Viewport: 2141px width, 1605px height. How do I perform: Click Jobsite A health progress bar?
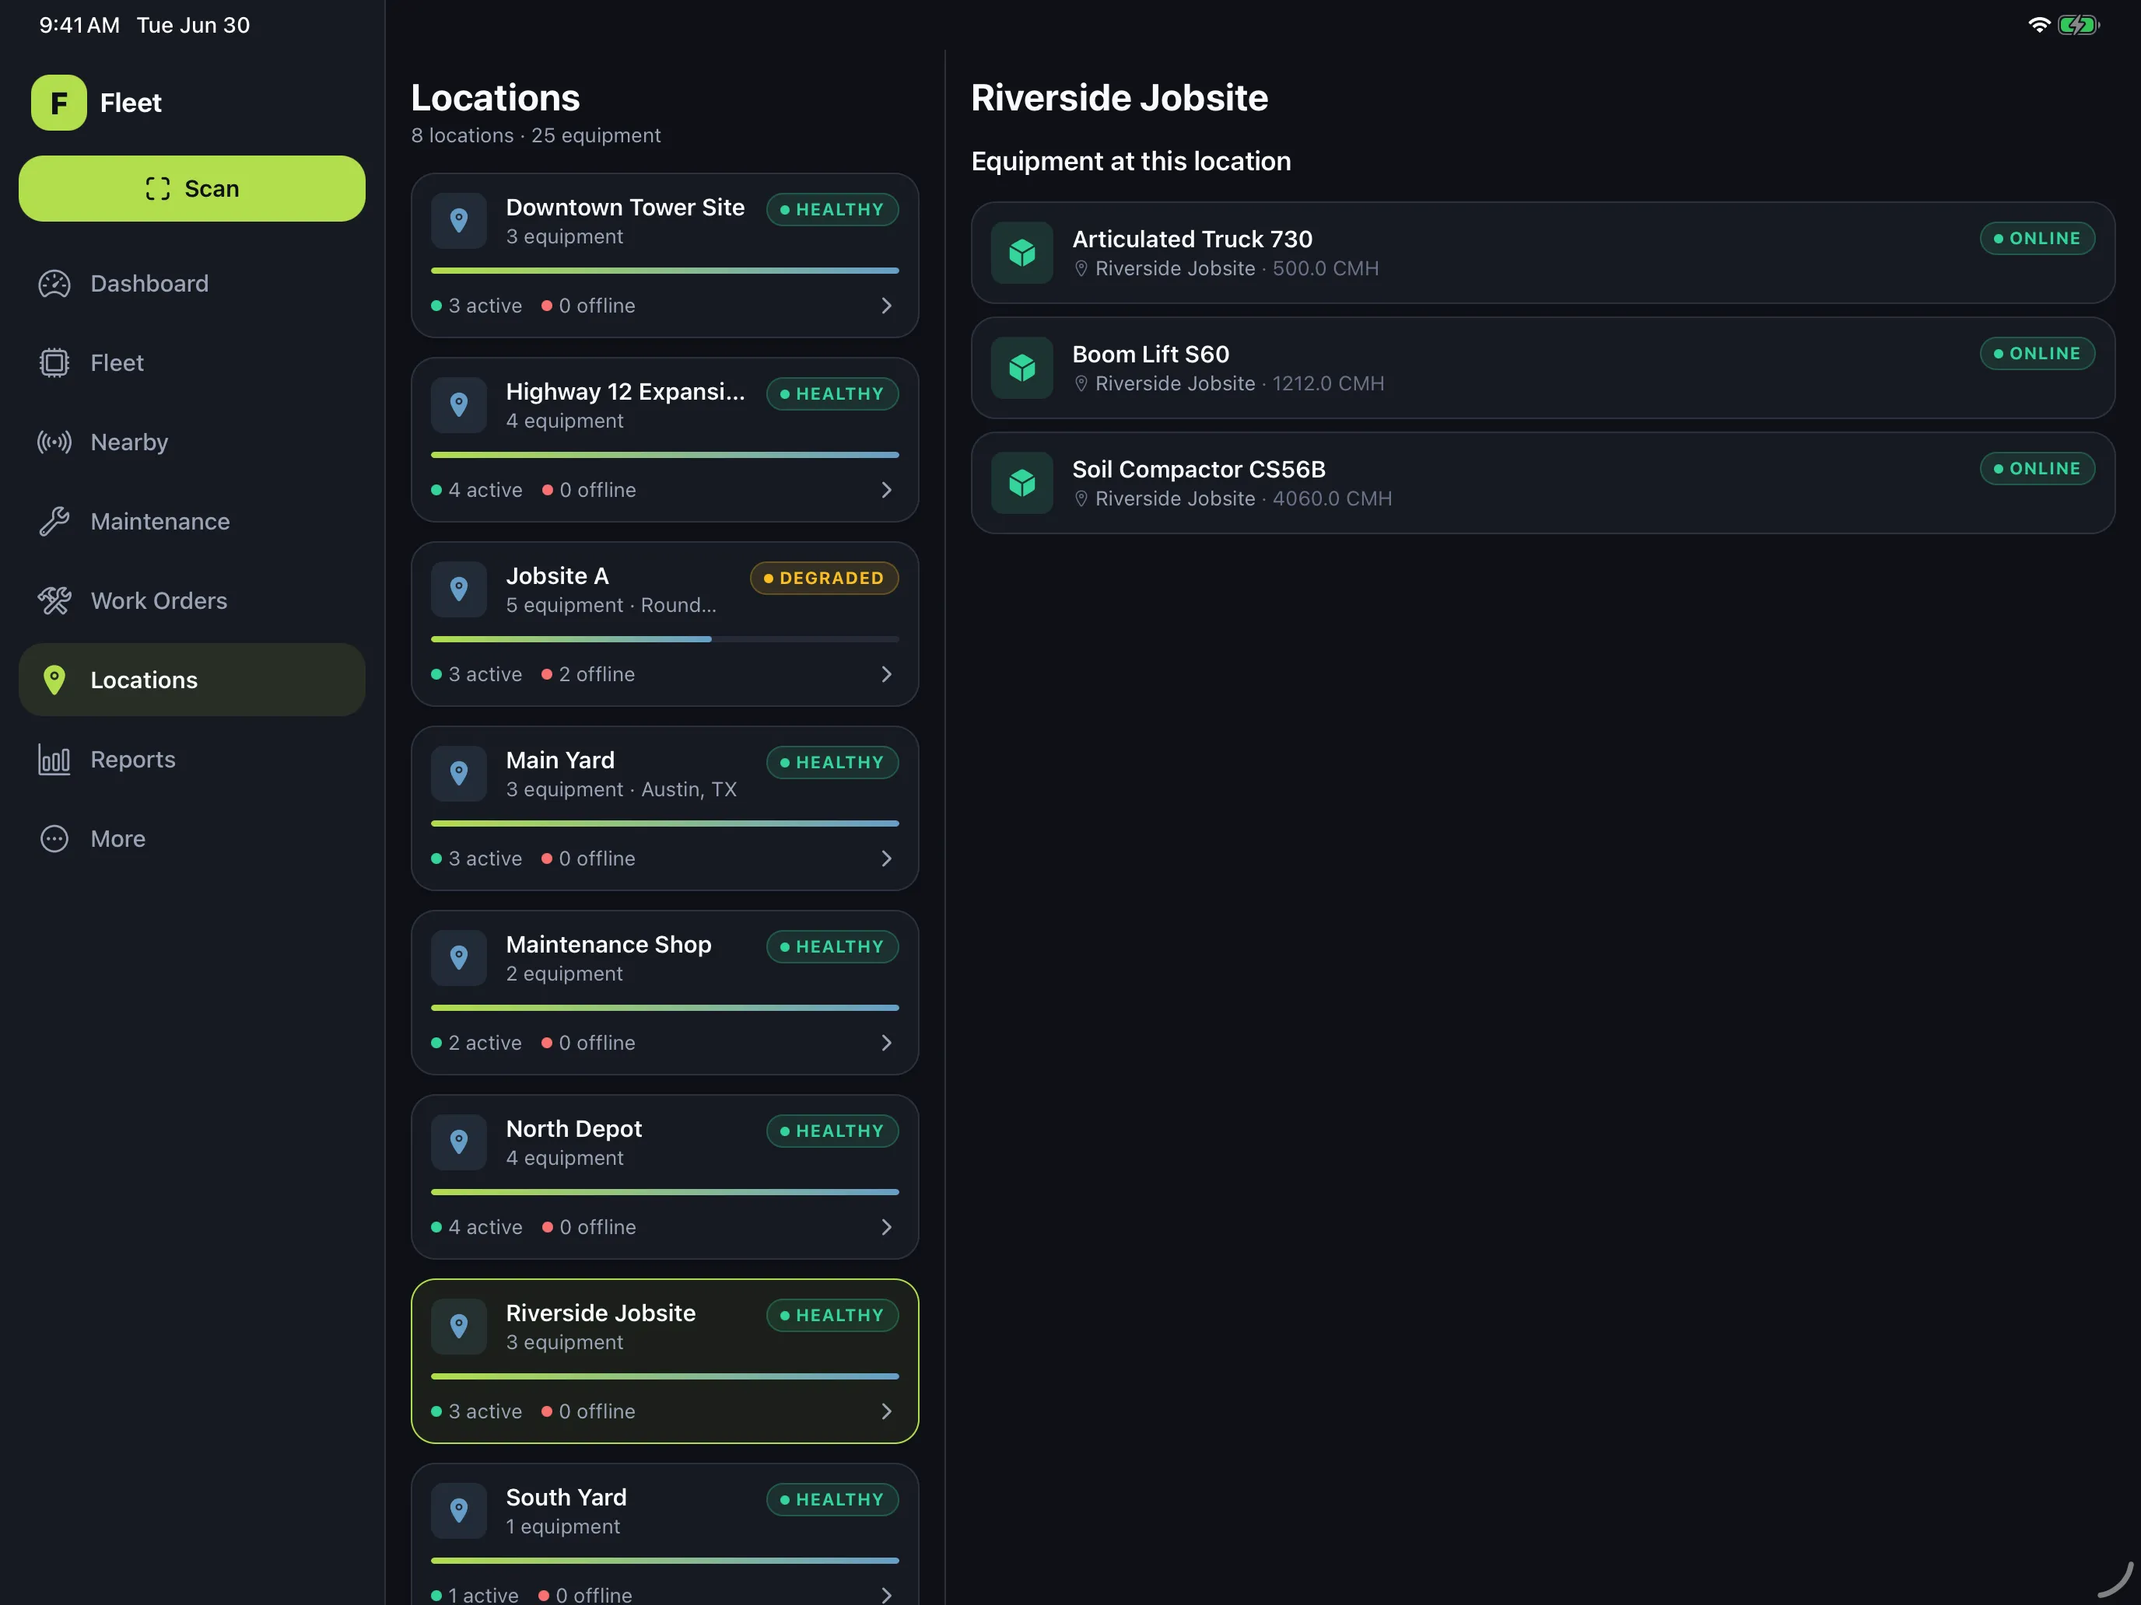pos(665,639)
